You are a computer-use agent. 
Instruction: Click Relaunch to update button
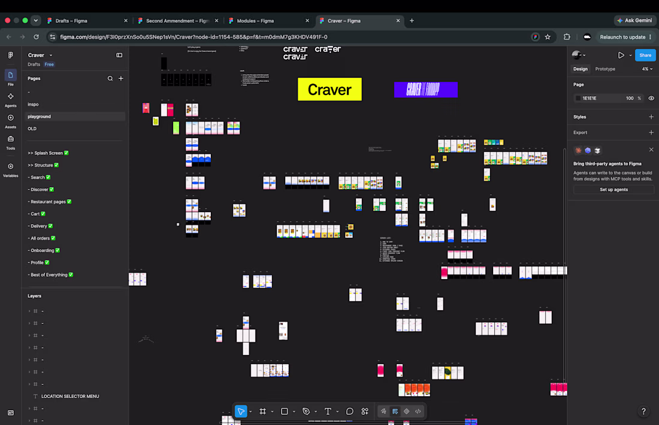pyautogui.click(x=626, y=37)
